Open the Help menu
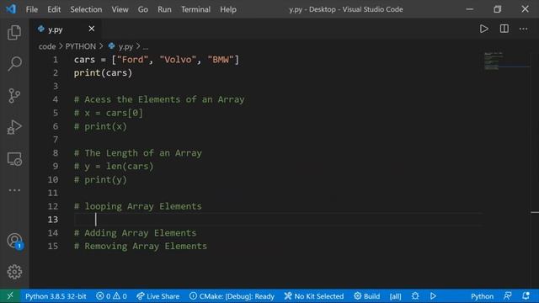Image resolution: width=539 pixels, height=303 pixels. (228, 9)
